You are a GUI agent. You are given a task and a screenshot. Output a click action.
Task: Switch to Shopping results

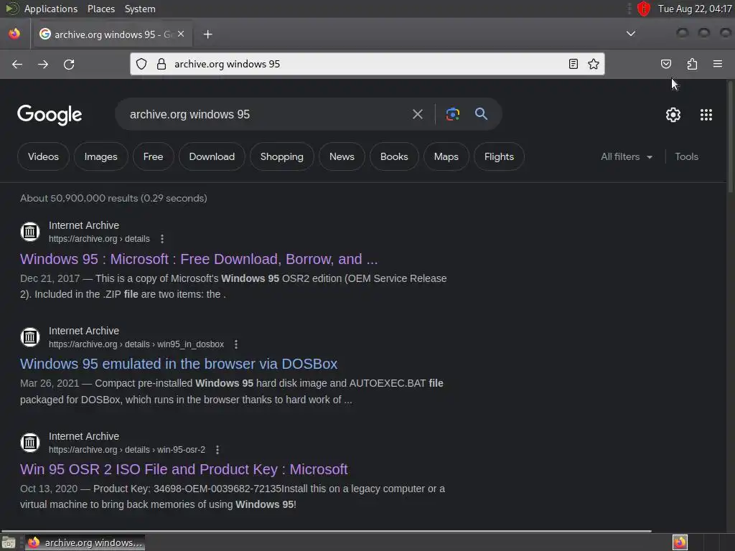tap(281, 156)
